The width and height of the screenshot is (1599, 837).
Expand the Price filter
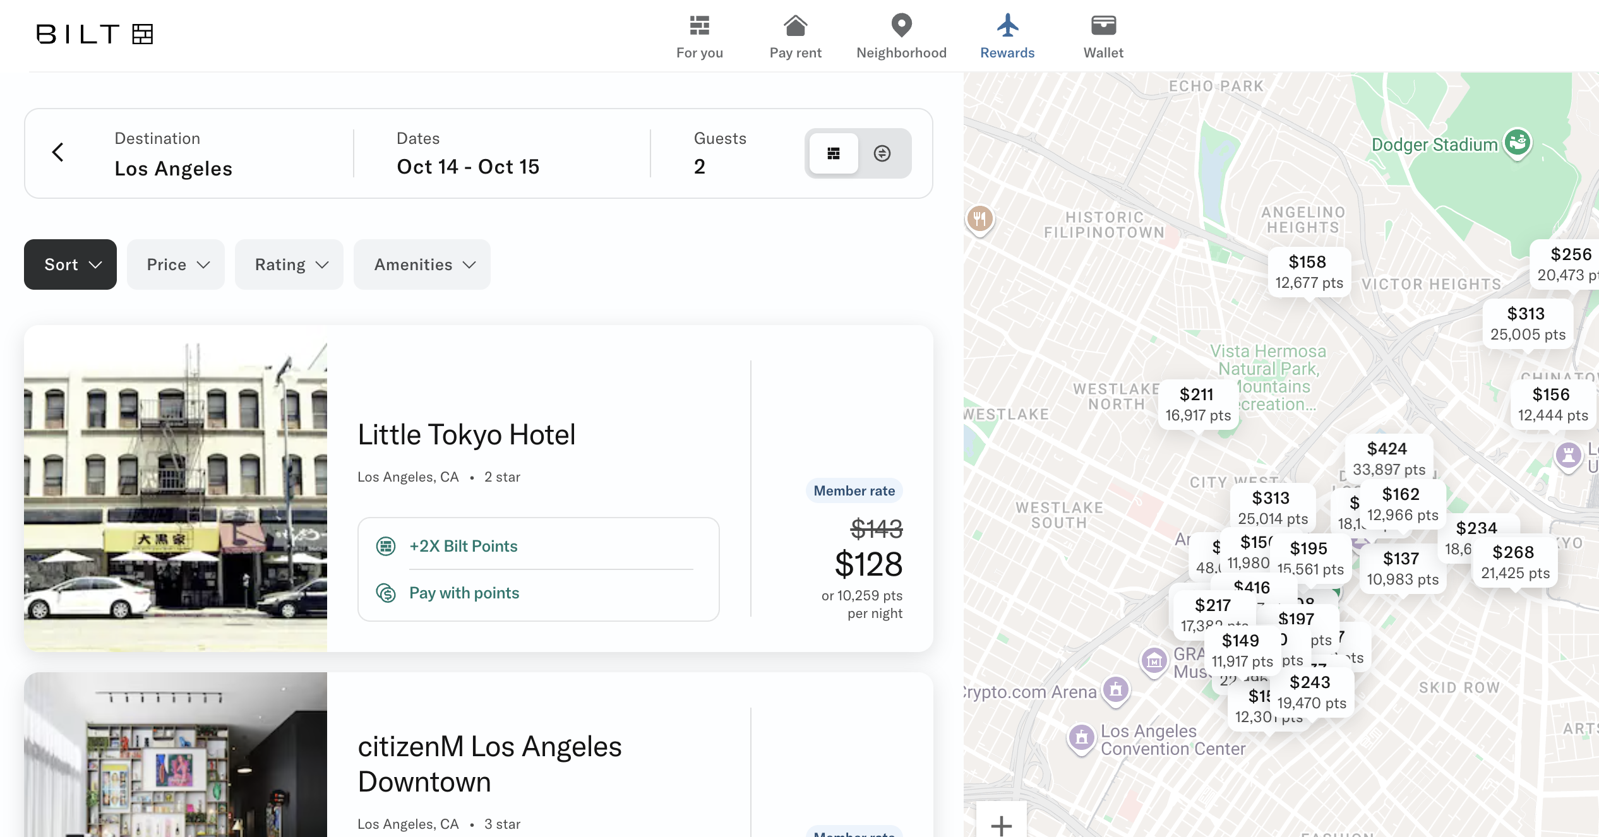[175, 264]
